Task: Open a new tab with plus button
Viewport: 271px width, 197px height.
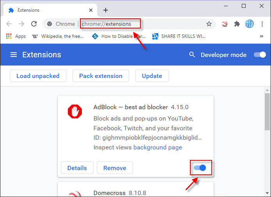Action: point(106,10)
